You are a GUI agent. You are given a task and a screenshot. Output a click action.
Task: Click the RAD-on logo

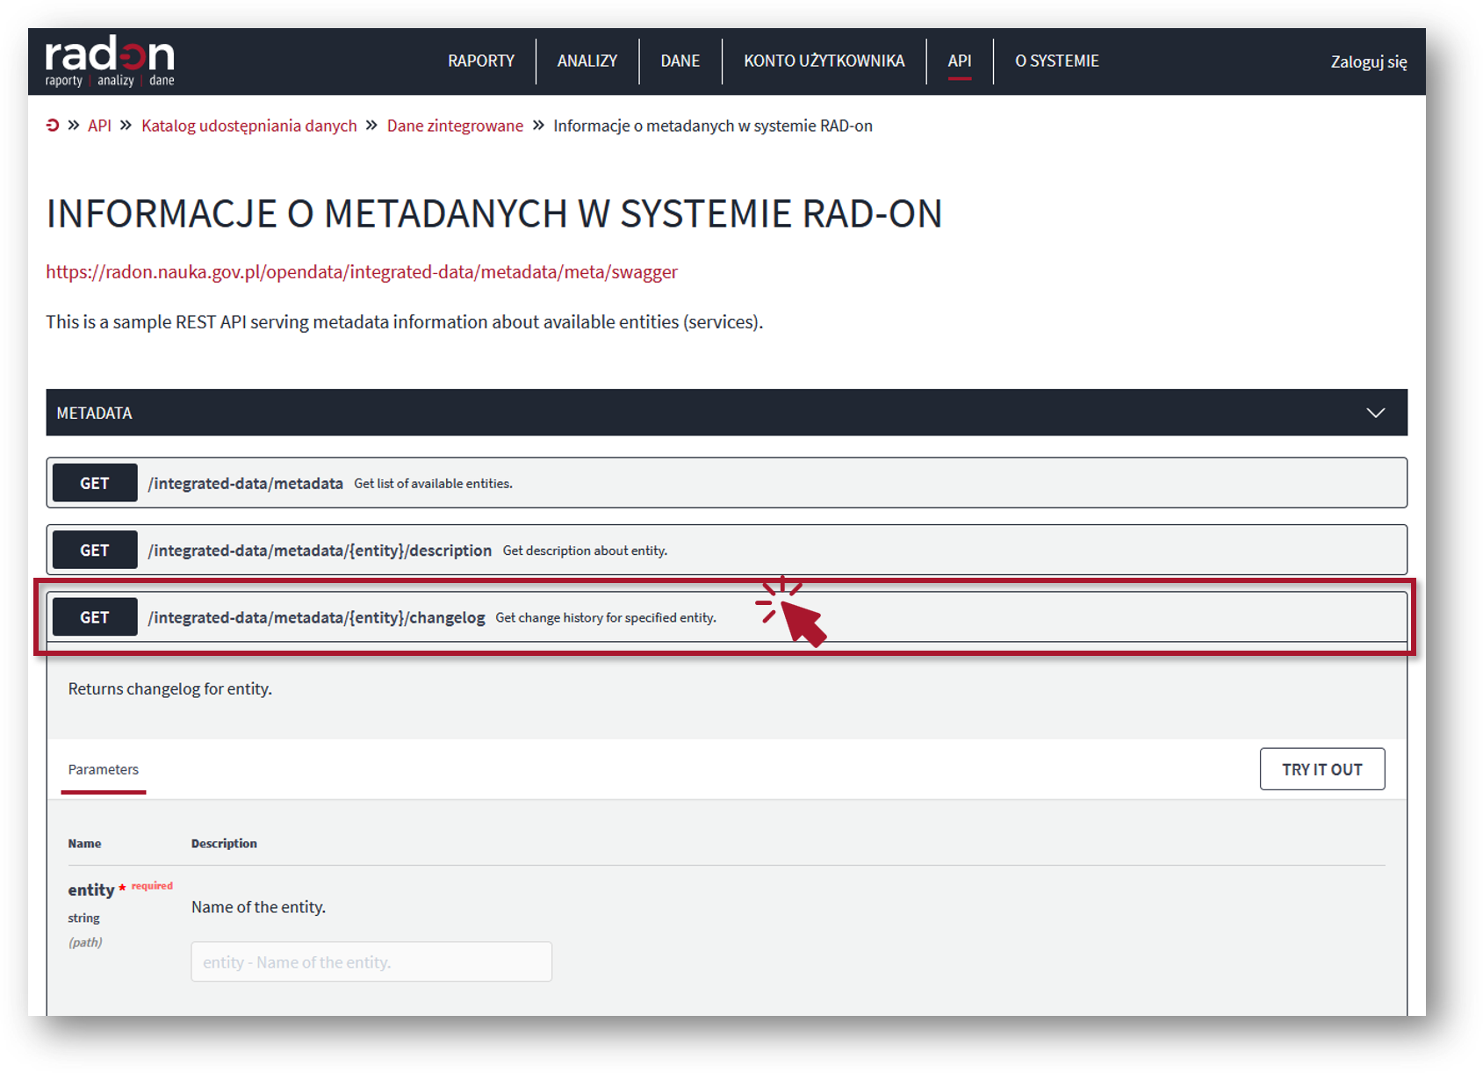(x=110, y=61)
